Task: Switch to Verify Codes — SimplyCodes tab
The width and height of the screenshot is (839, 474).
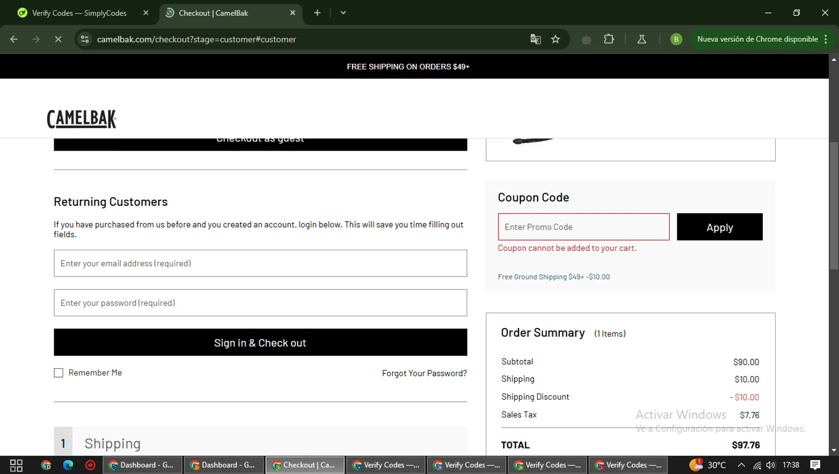Action: pyautogui.click(x=78, y=13)
